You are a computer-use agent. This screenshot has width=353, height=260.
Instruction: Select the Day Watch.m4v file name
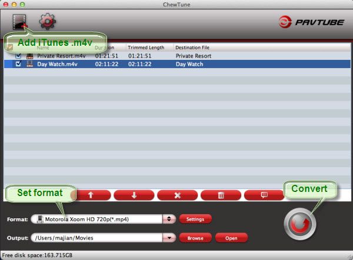57,64
